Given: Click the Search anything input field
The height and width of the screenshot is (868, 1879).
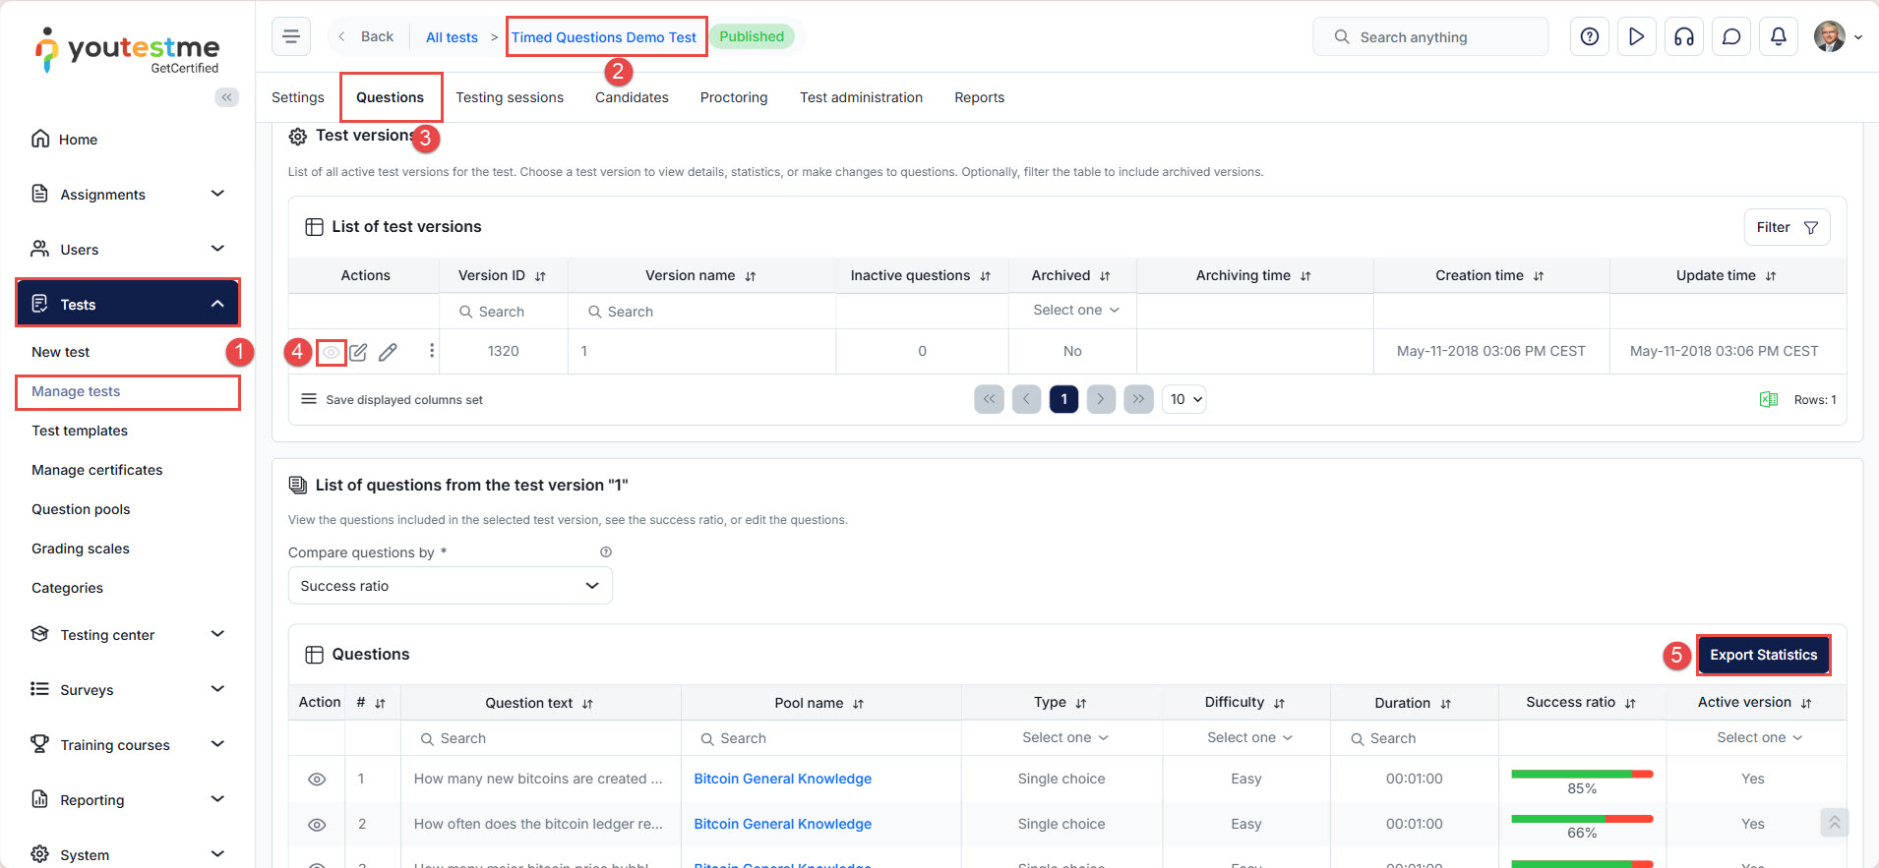Looking at the screenshot, I should 1430,37.
